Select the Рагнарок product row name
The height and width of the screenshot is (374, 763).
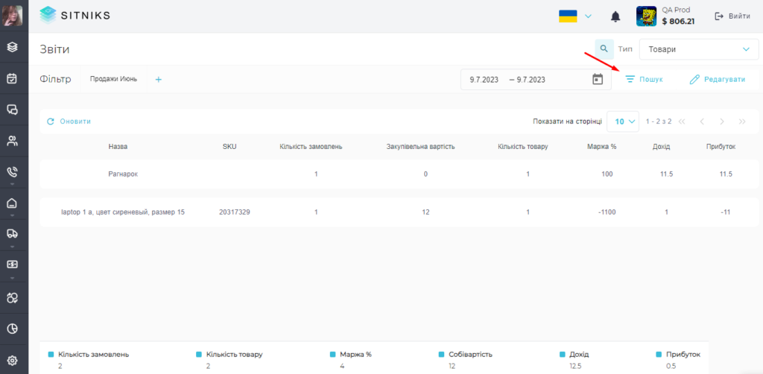tap(123, 174)
